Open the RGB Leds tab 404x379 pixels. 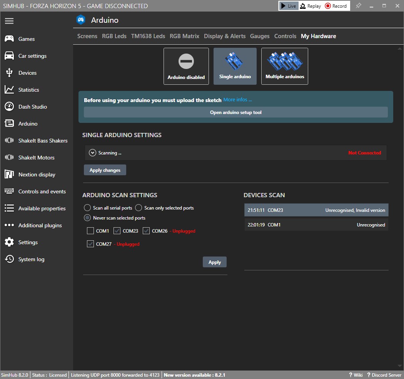tap(114, 36)
